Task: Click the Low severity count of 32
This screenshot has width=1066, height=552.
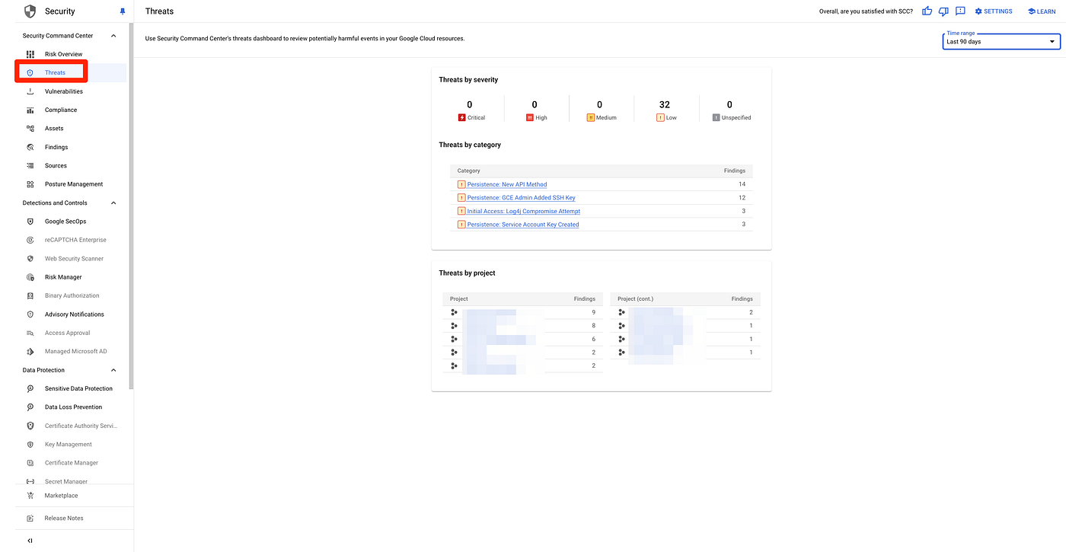Action: tap(665, 105)
